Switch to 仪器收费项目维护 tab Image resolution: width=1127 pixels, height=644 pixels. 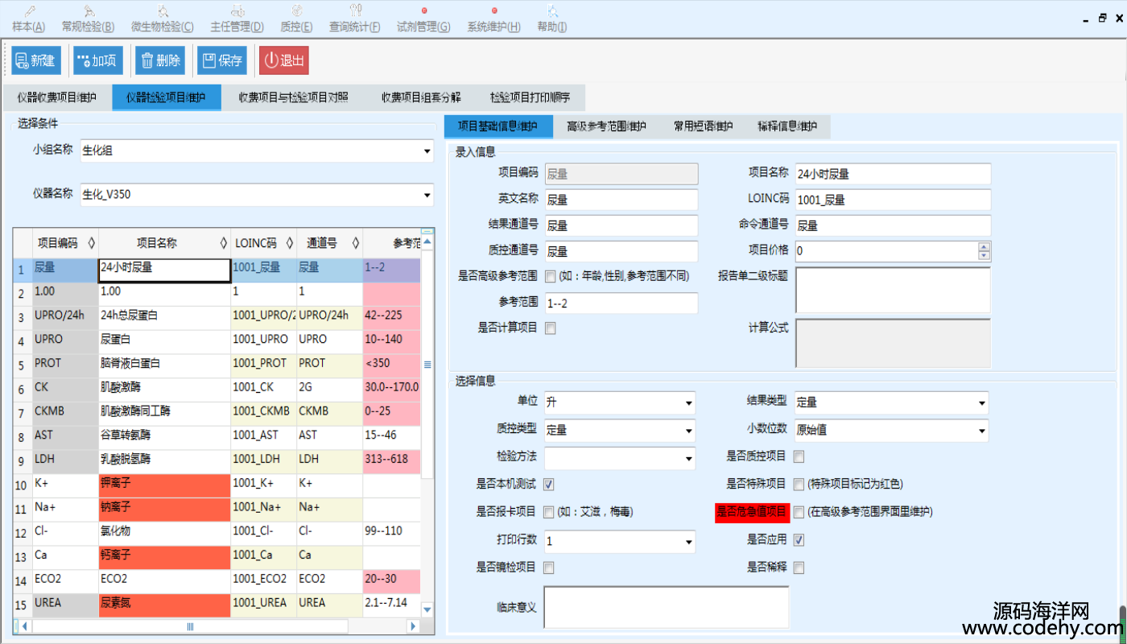pyautogui.click(x=57, y=97)
